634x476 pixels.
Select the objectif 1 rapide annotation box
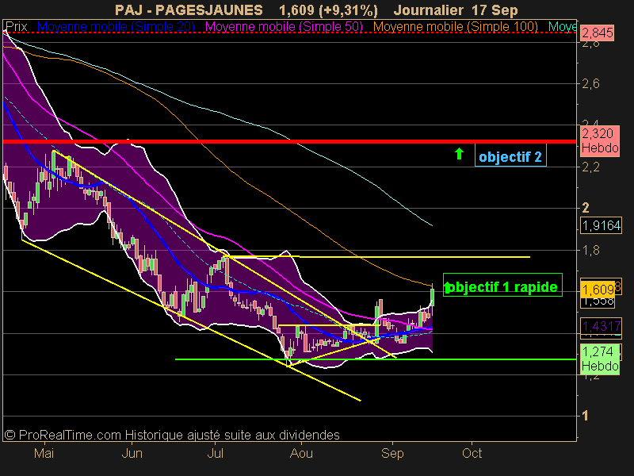point(502,286)
